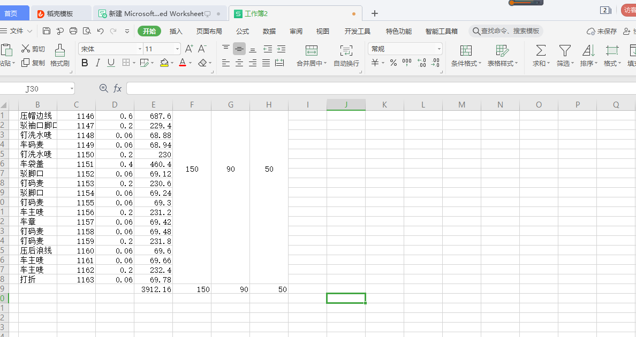Toggle center horizontal alignment
636x337 pixels.
239,63
